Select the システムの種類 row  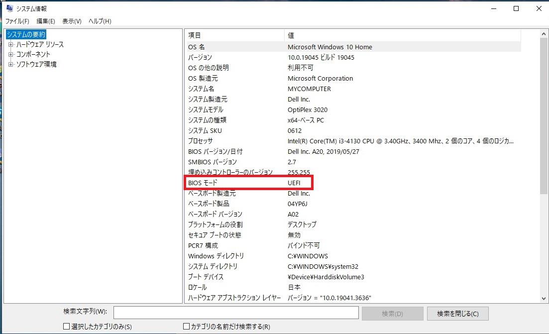point(353,120)
